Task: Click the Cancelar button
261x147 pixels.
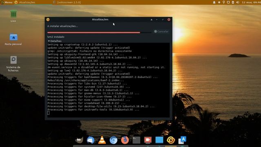Action: click(x=161, y=31)
